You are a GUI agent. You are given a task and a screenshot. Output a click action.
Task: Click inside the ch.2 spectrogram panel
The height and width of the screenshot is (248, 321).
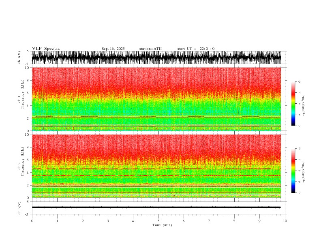[x=156, y=166]
